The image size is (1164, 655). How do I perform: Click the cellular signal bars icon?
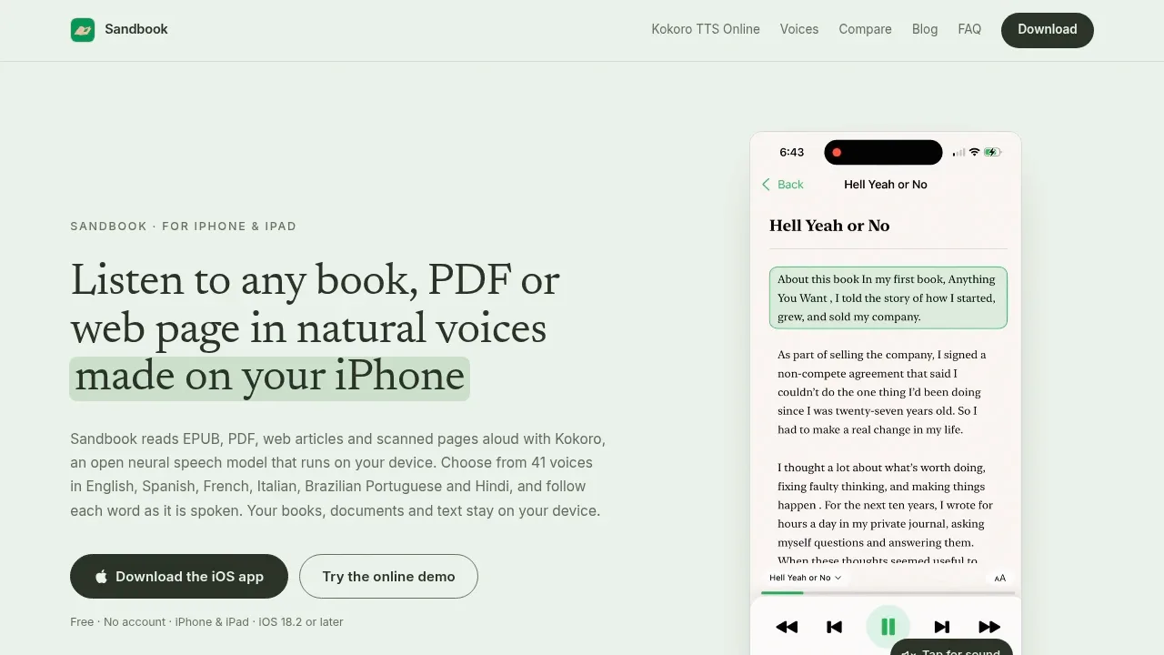tap(958, 152)
